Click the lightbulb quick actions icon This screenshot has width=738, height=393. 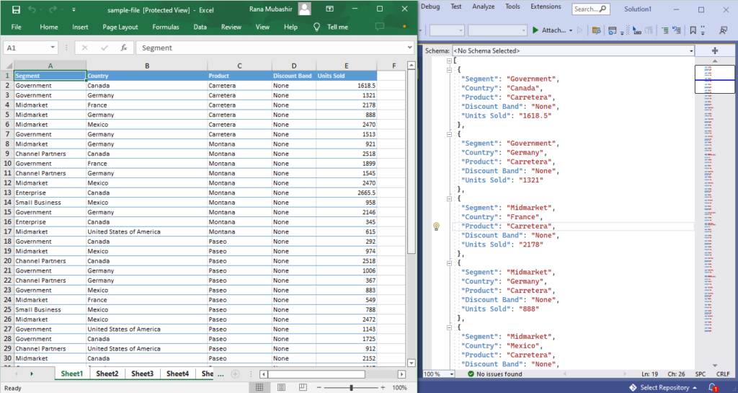tap(436, 227)
